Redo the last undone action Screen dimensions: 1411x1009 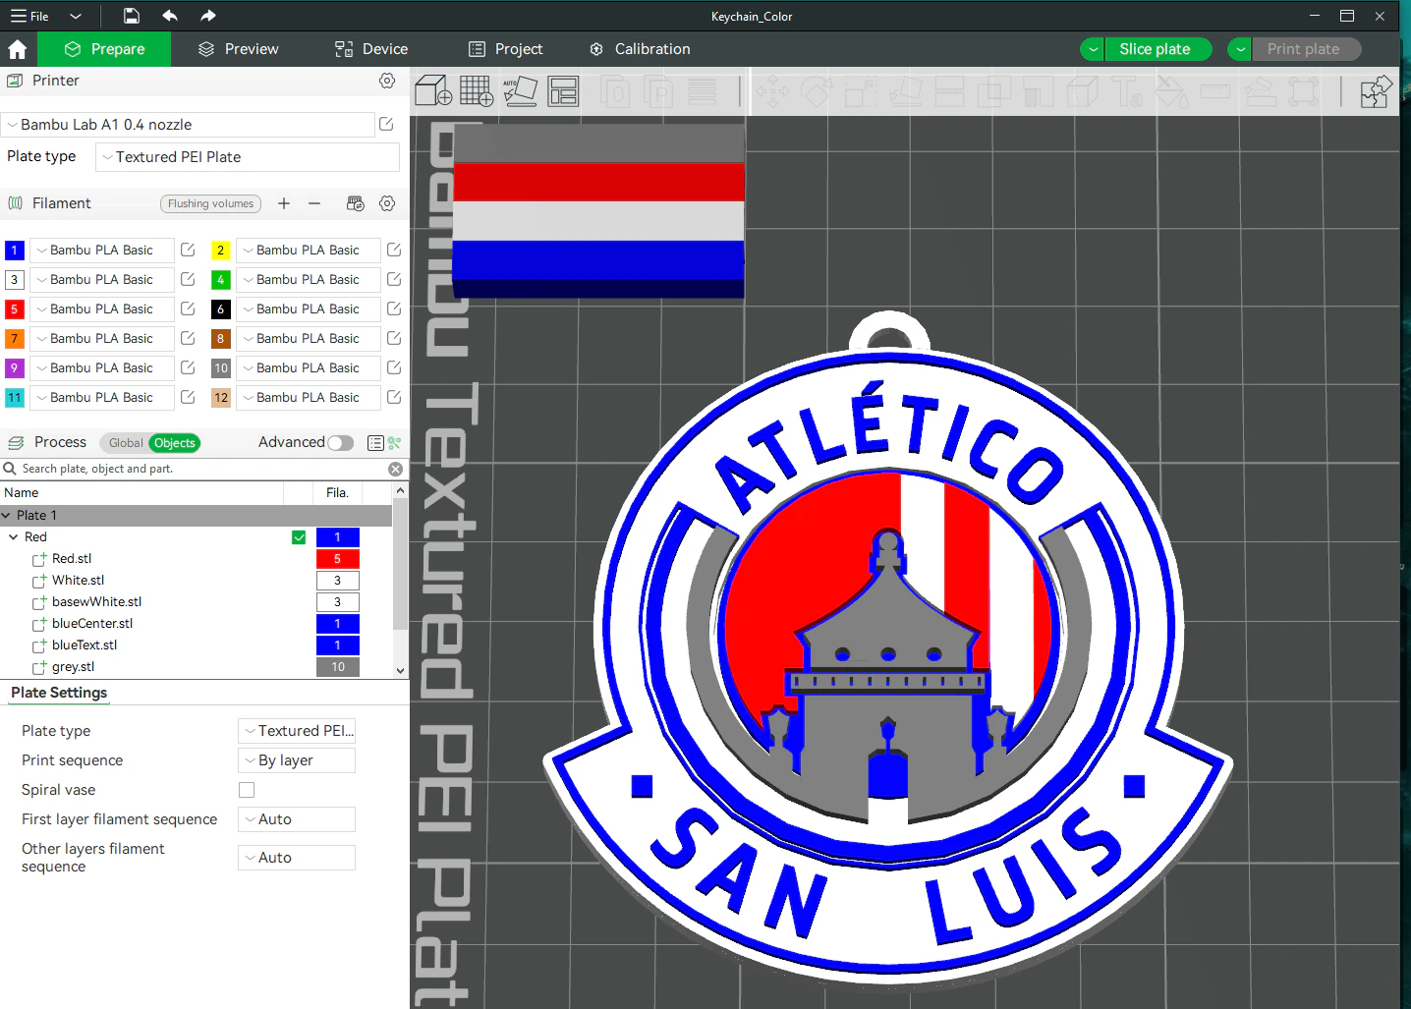[x=207, y=16]
